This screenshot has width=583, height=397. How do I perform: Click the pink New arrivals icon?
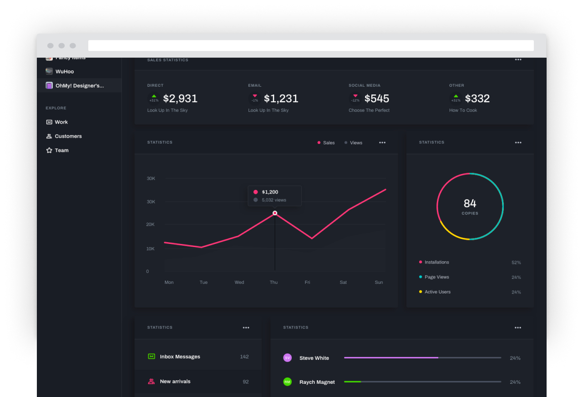(152, 382)
